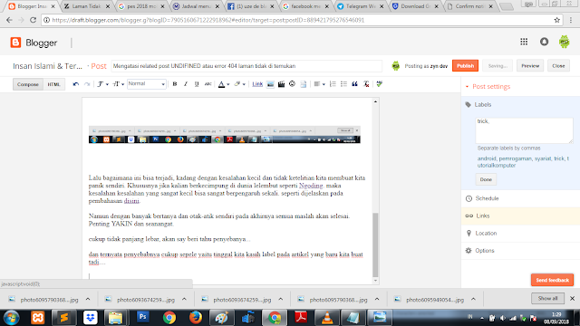This screenshot has width=580, height=326.
Task: Insert a video with the clapperboard icon
Action: 281,84
